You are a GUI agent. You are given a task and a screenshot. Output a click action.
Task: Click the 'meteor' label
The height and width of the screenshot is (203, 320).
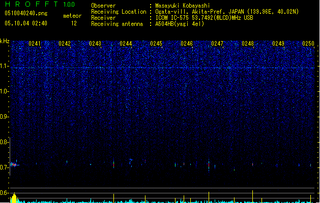click(x=72, y=16)
